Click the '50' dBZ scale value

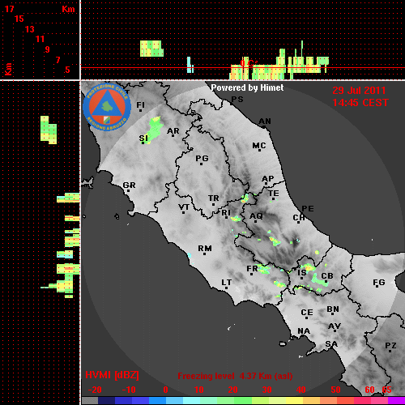point(335,390)
